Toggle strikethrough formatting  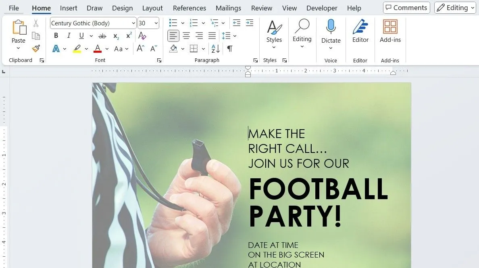point(102,35)
